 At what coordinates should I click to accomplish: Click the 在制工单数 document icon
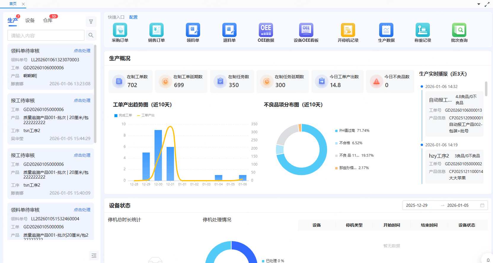coord(119,81)
